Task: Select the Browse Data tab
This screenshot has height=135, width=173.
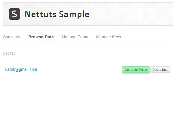Action: coord(41,37)
